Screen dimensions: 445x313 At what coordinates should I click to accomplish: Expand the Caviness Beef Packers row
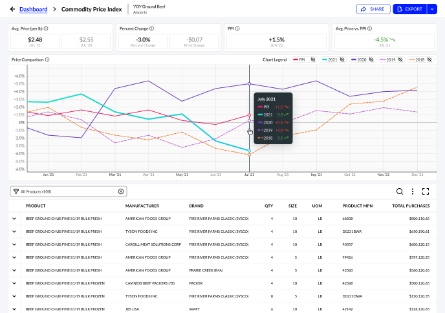14,283
